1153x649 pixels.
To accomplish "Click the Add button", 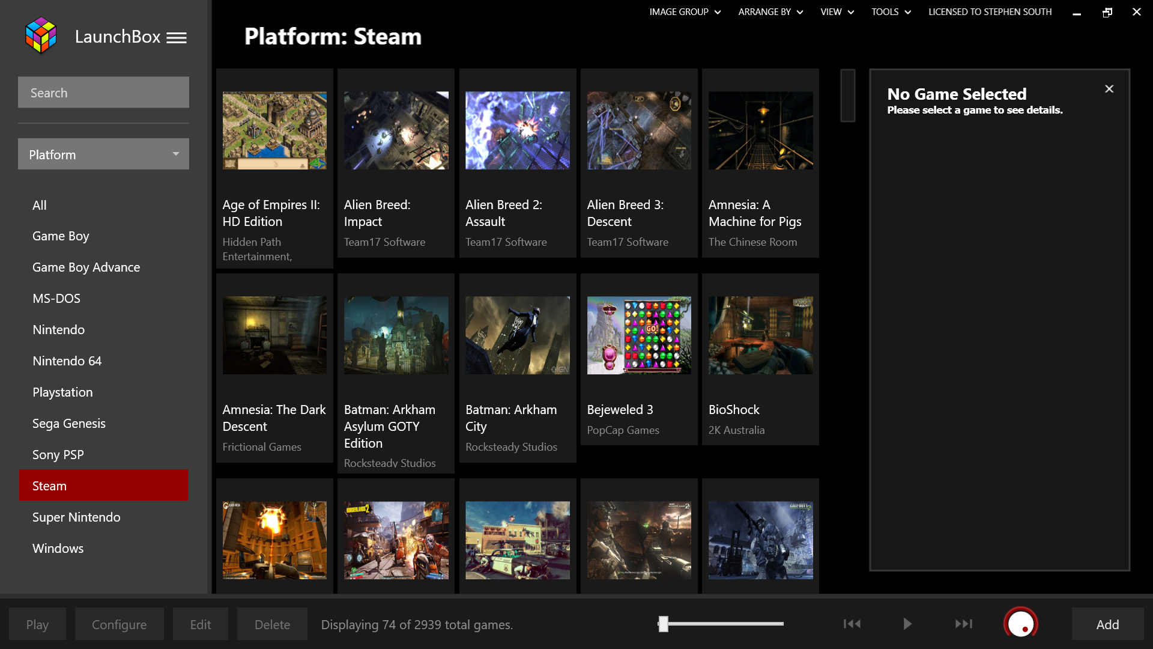I will (1107, 624).
